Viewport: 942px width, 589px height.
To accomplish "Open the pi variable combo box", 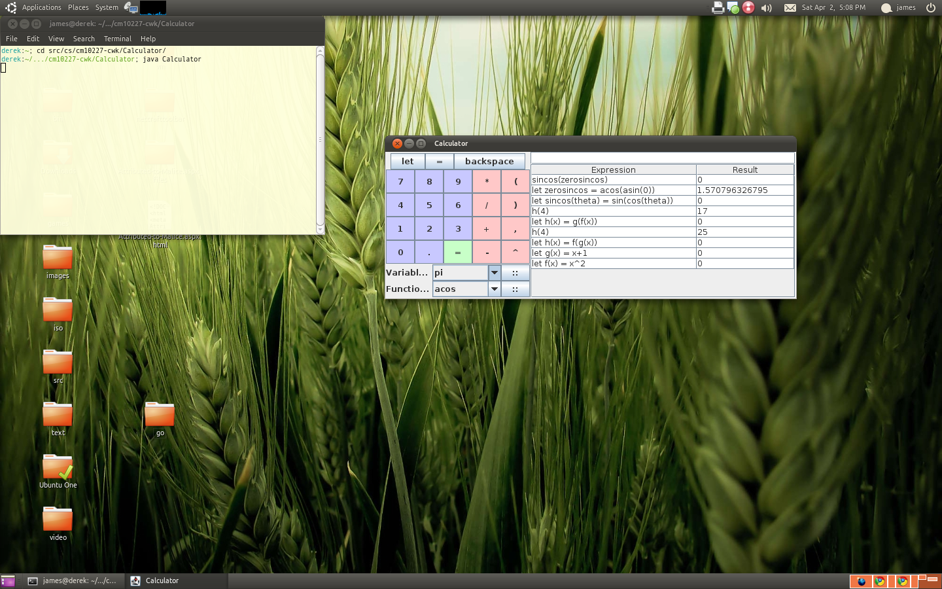I will coord(460,273).
